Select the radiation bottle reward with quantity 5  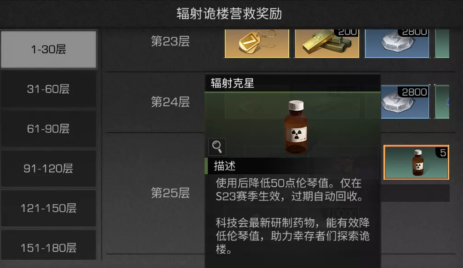click(417, 162)
